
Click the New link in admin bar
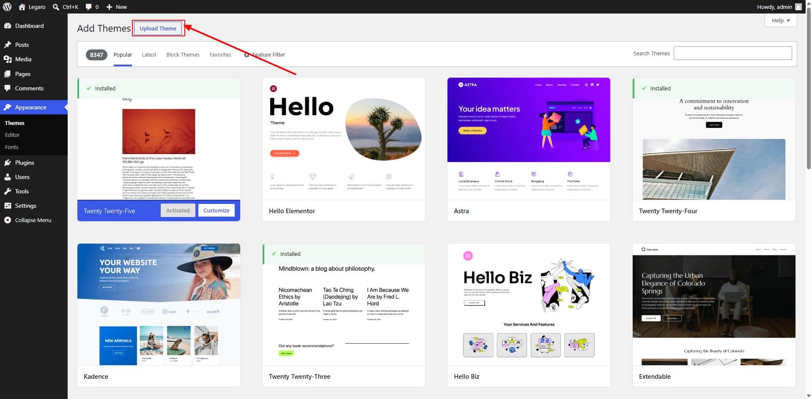point(121,7)
